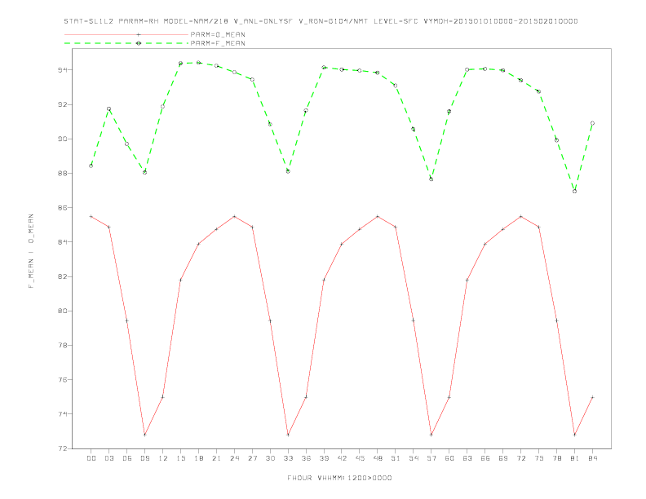Click x-axis tick label 12
Image resolution: width=646 pixels, height=499 pixels.
click(163, 458)
